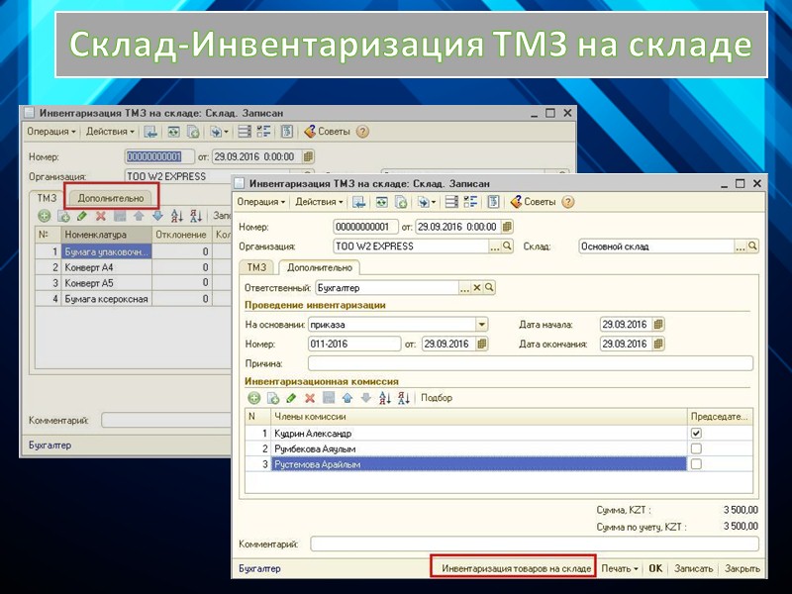The image size is (792, 594).
Task: Open Операция menu in front window
Action: coord(260,202)
